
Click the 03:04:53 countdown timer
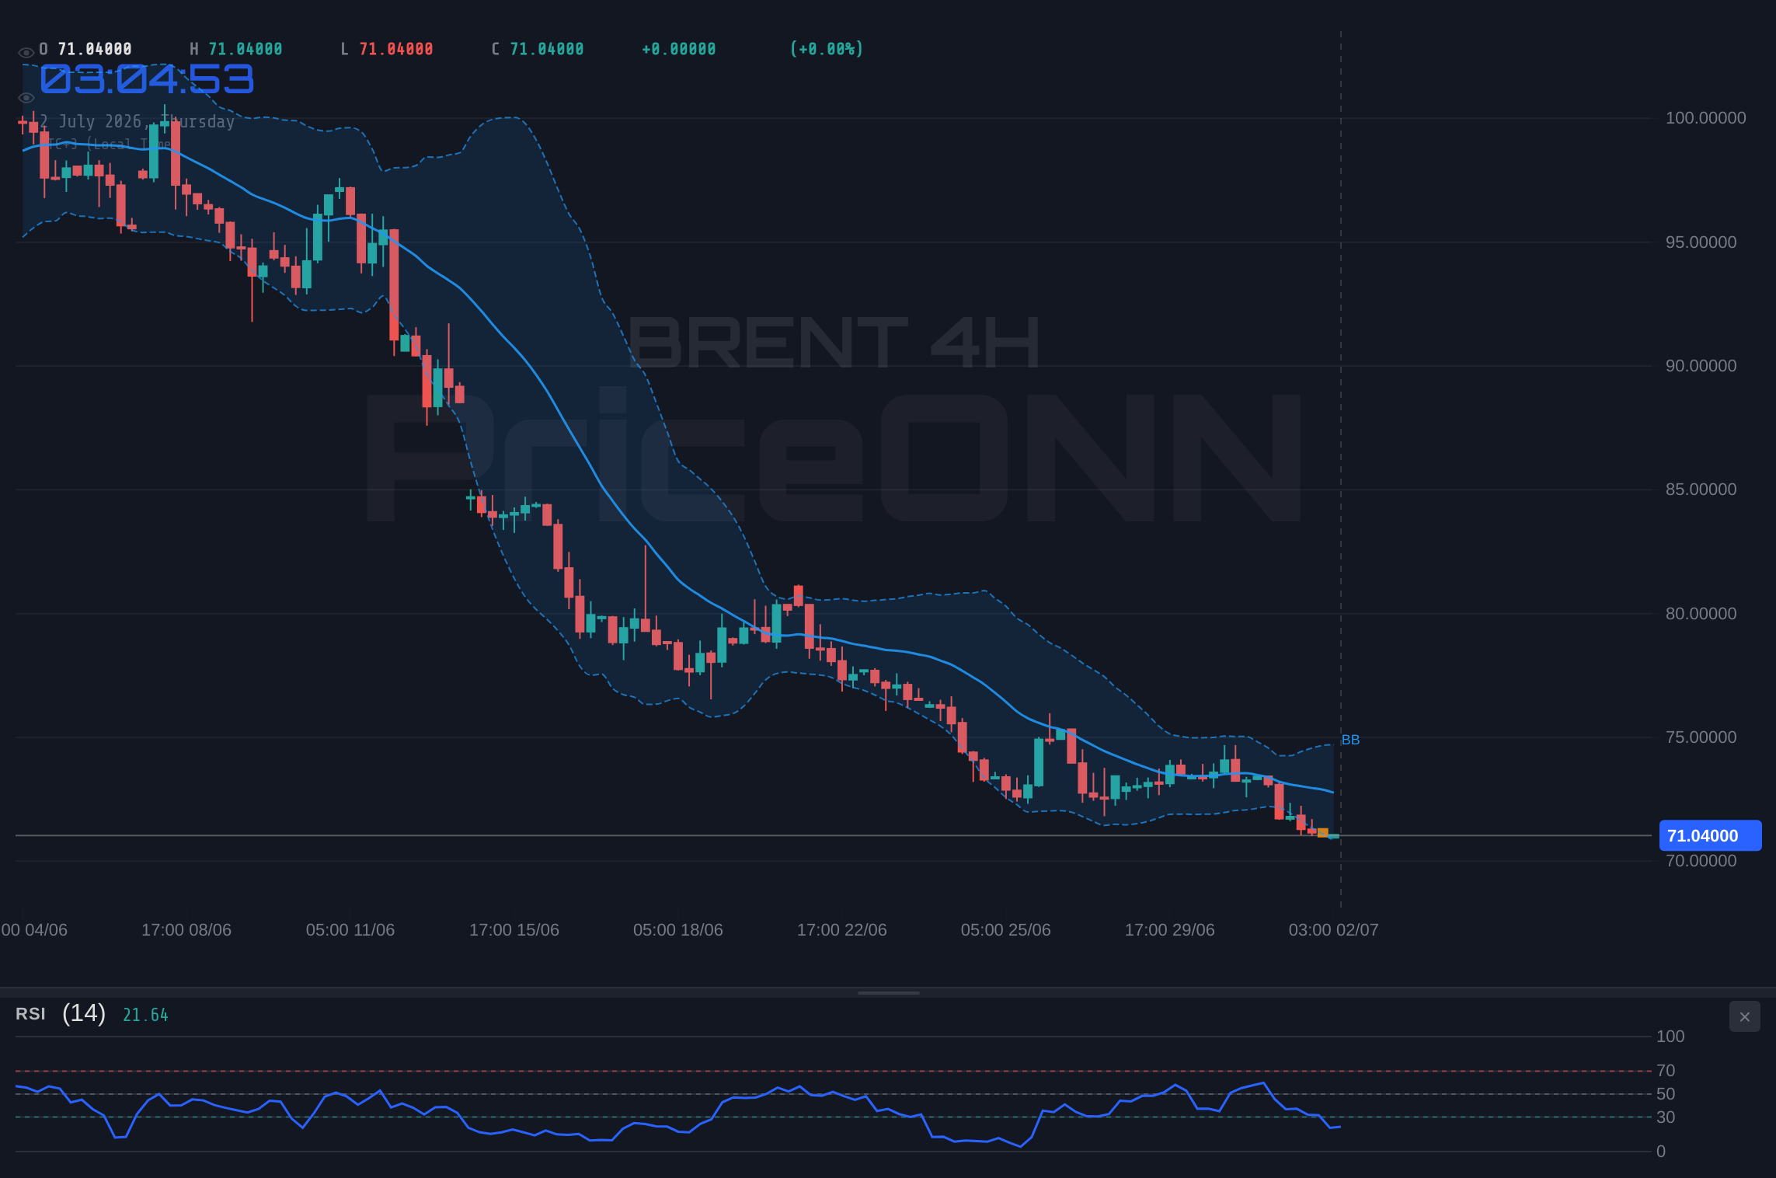point(147,79)
